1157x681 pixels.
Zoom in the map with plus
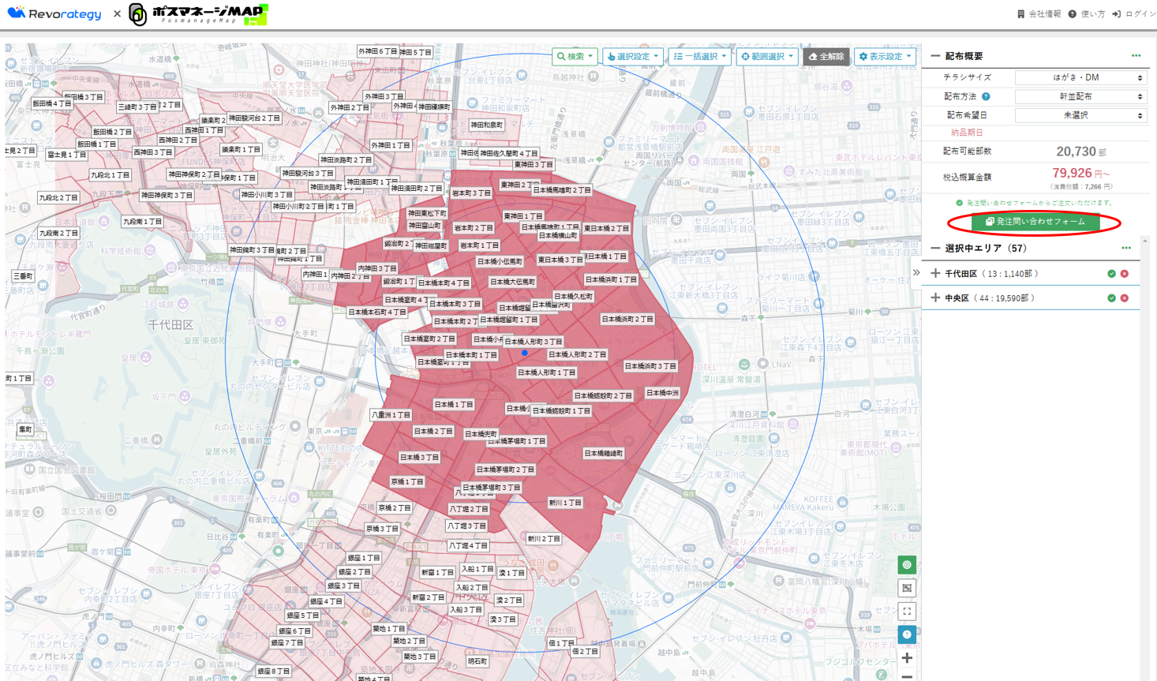(x=907, y=658)
